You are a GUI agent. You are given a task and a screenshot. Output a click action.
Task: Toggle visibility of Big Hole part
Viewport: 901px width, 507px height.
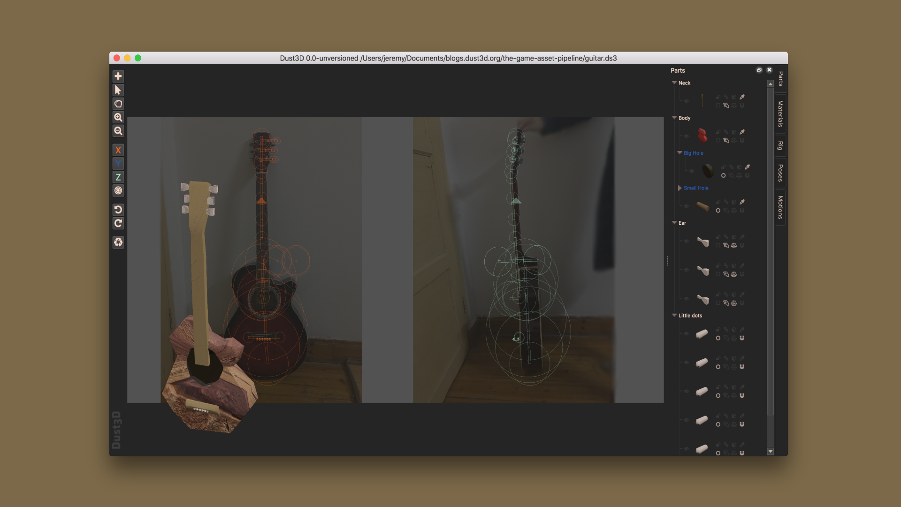coord(692,171)
